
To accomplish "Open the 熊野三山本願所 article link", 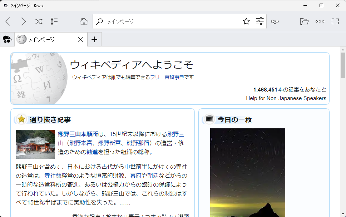I will [x=78, y=134].
